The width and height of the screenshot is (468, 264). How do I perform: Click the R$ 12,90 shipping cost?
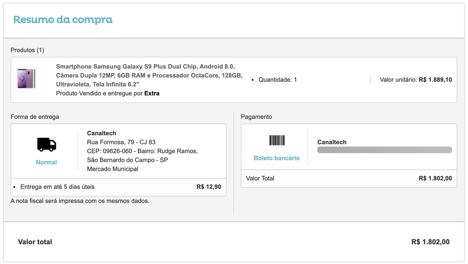(208, 187)
